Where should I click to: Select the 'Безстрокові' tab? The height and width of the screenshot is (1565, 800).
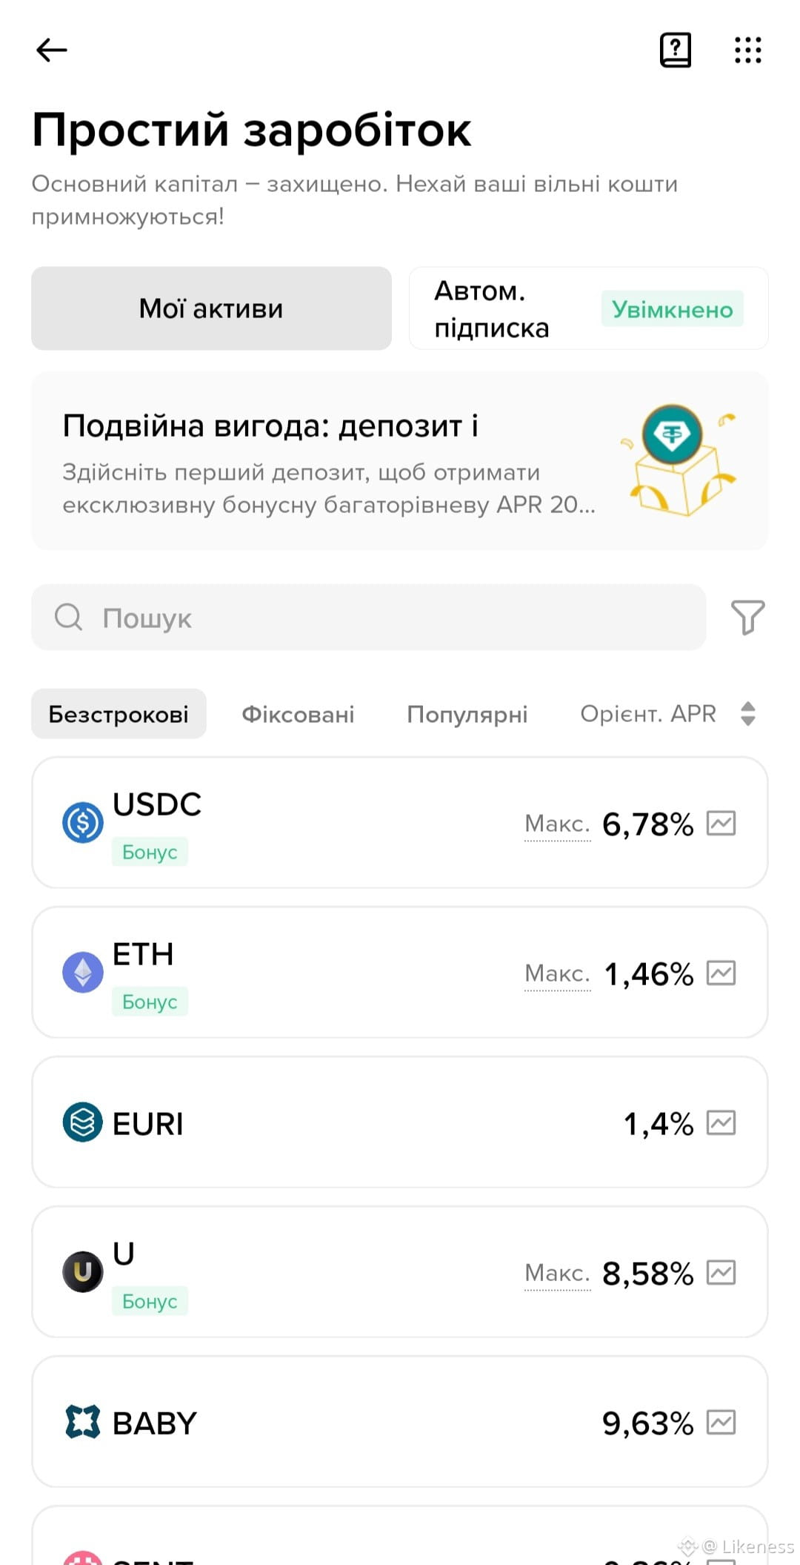click(119, 714)
